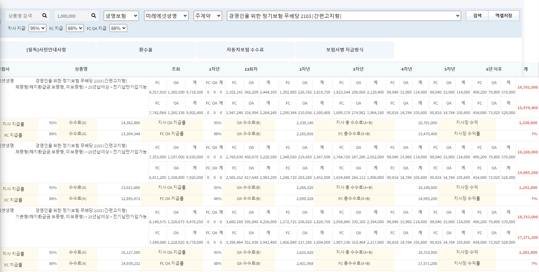The width and height of the screenshot is (539, 272).
Task: Click the 3차년 column header
Action: tap(358, 69)
